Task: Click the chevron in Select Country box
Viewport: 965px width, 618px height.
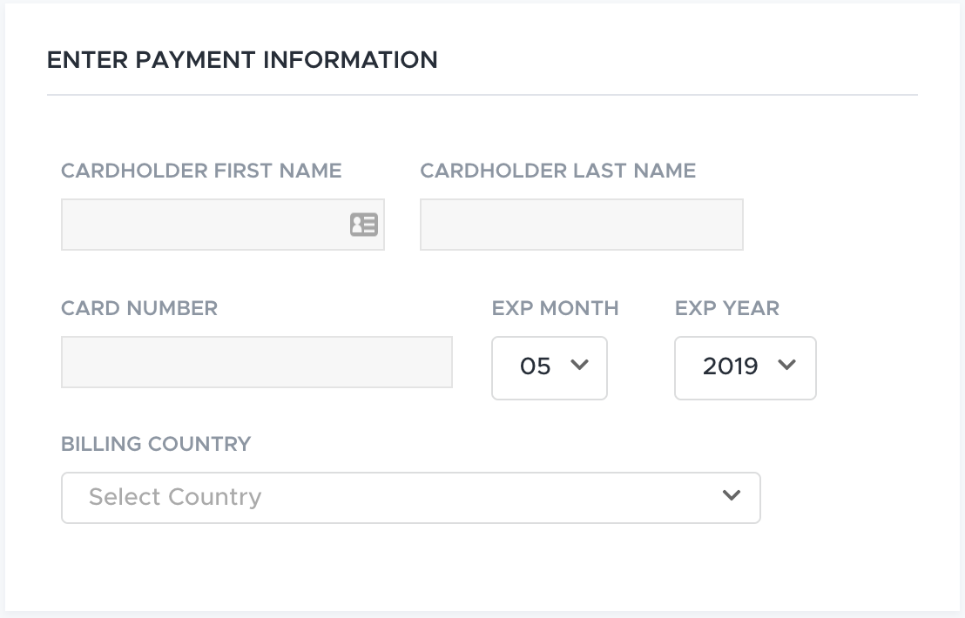Action: pyautogui.click(x=731, y=495)
